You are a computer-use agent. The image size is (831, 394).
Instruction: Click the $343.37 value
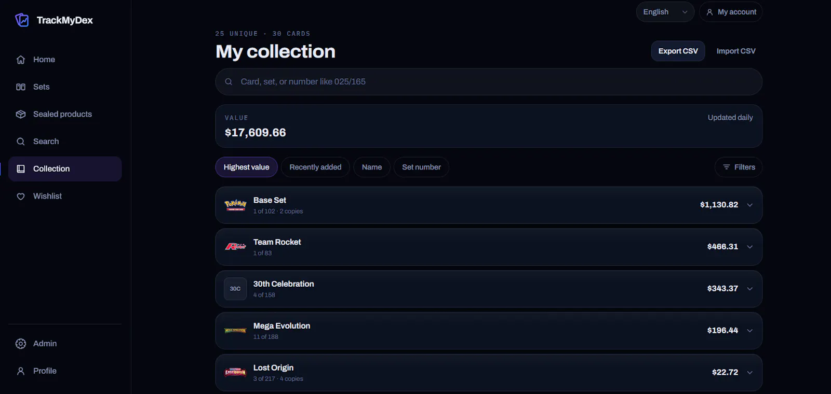tap(722, 289)
